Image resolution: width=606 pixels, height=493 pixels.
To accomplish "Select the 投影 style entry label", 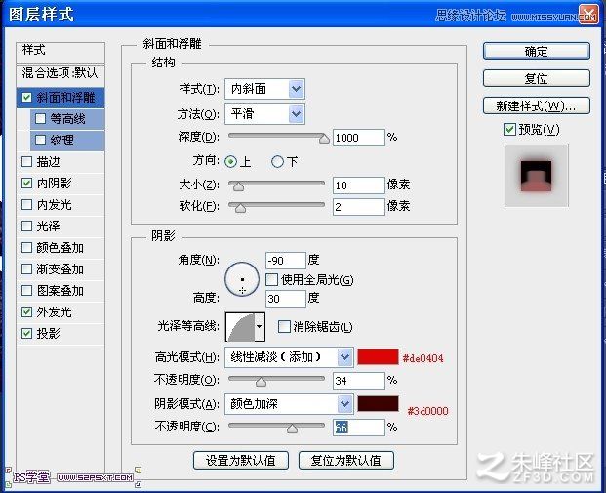I will (49, 333).
